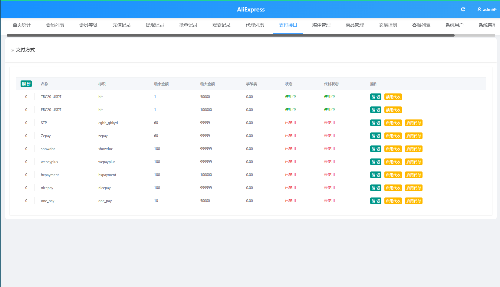Enable 启用代付 for one_pay row

pos(414,201)
